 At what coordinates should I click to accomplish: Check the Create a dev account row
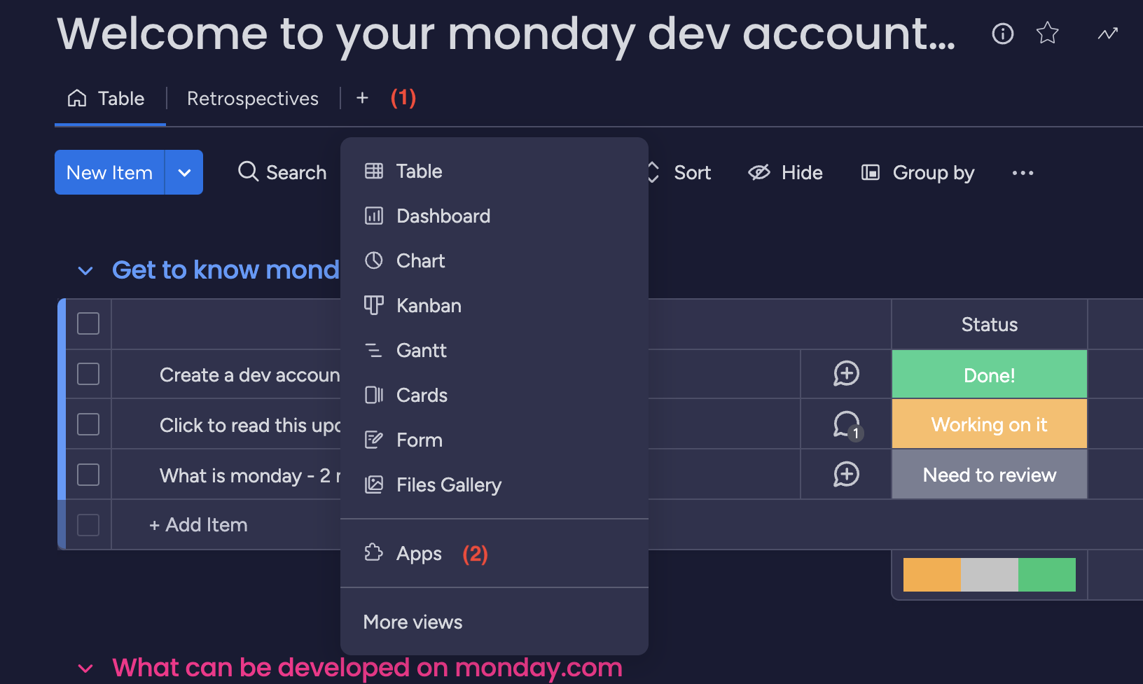(88, 374)
